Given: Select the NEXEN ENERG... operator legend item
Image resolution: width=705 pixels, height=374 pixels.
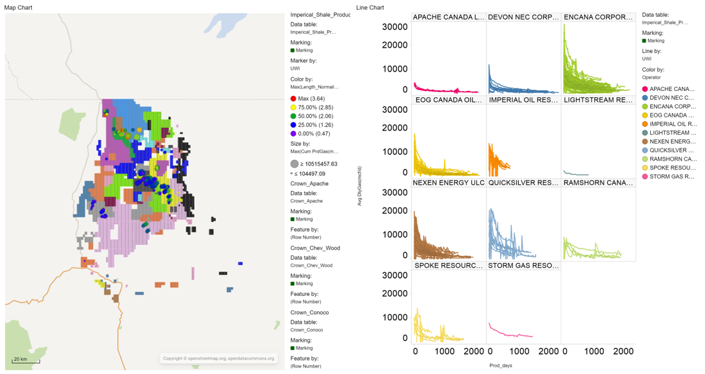Looking at the screenshot, I should (668, 141).
